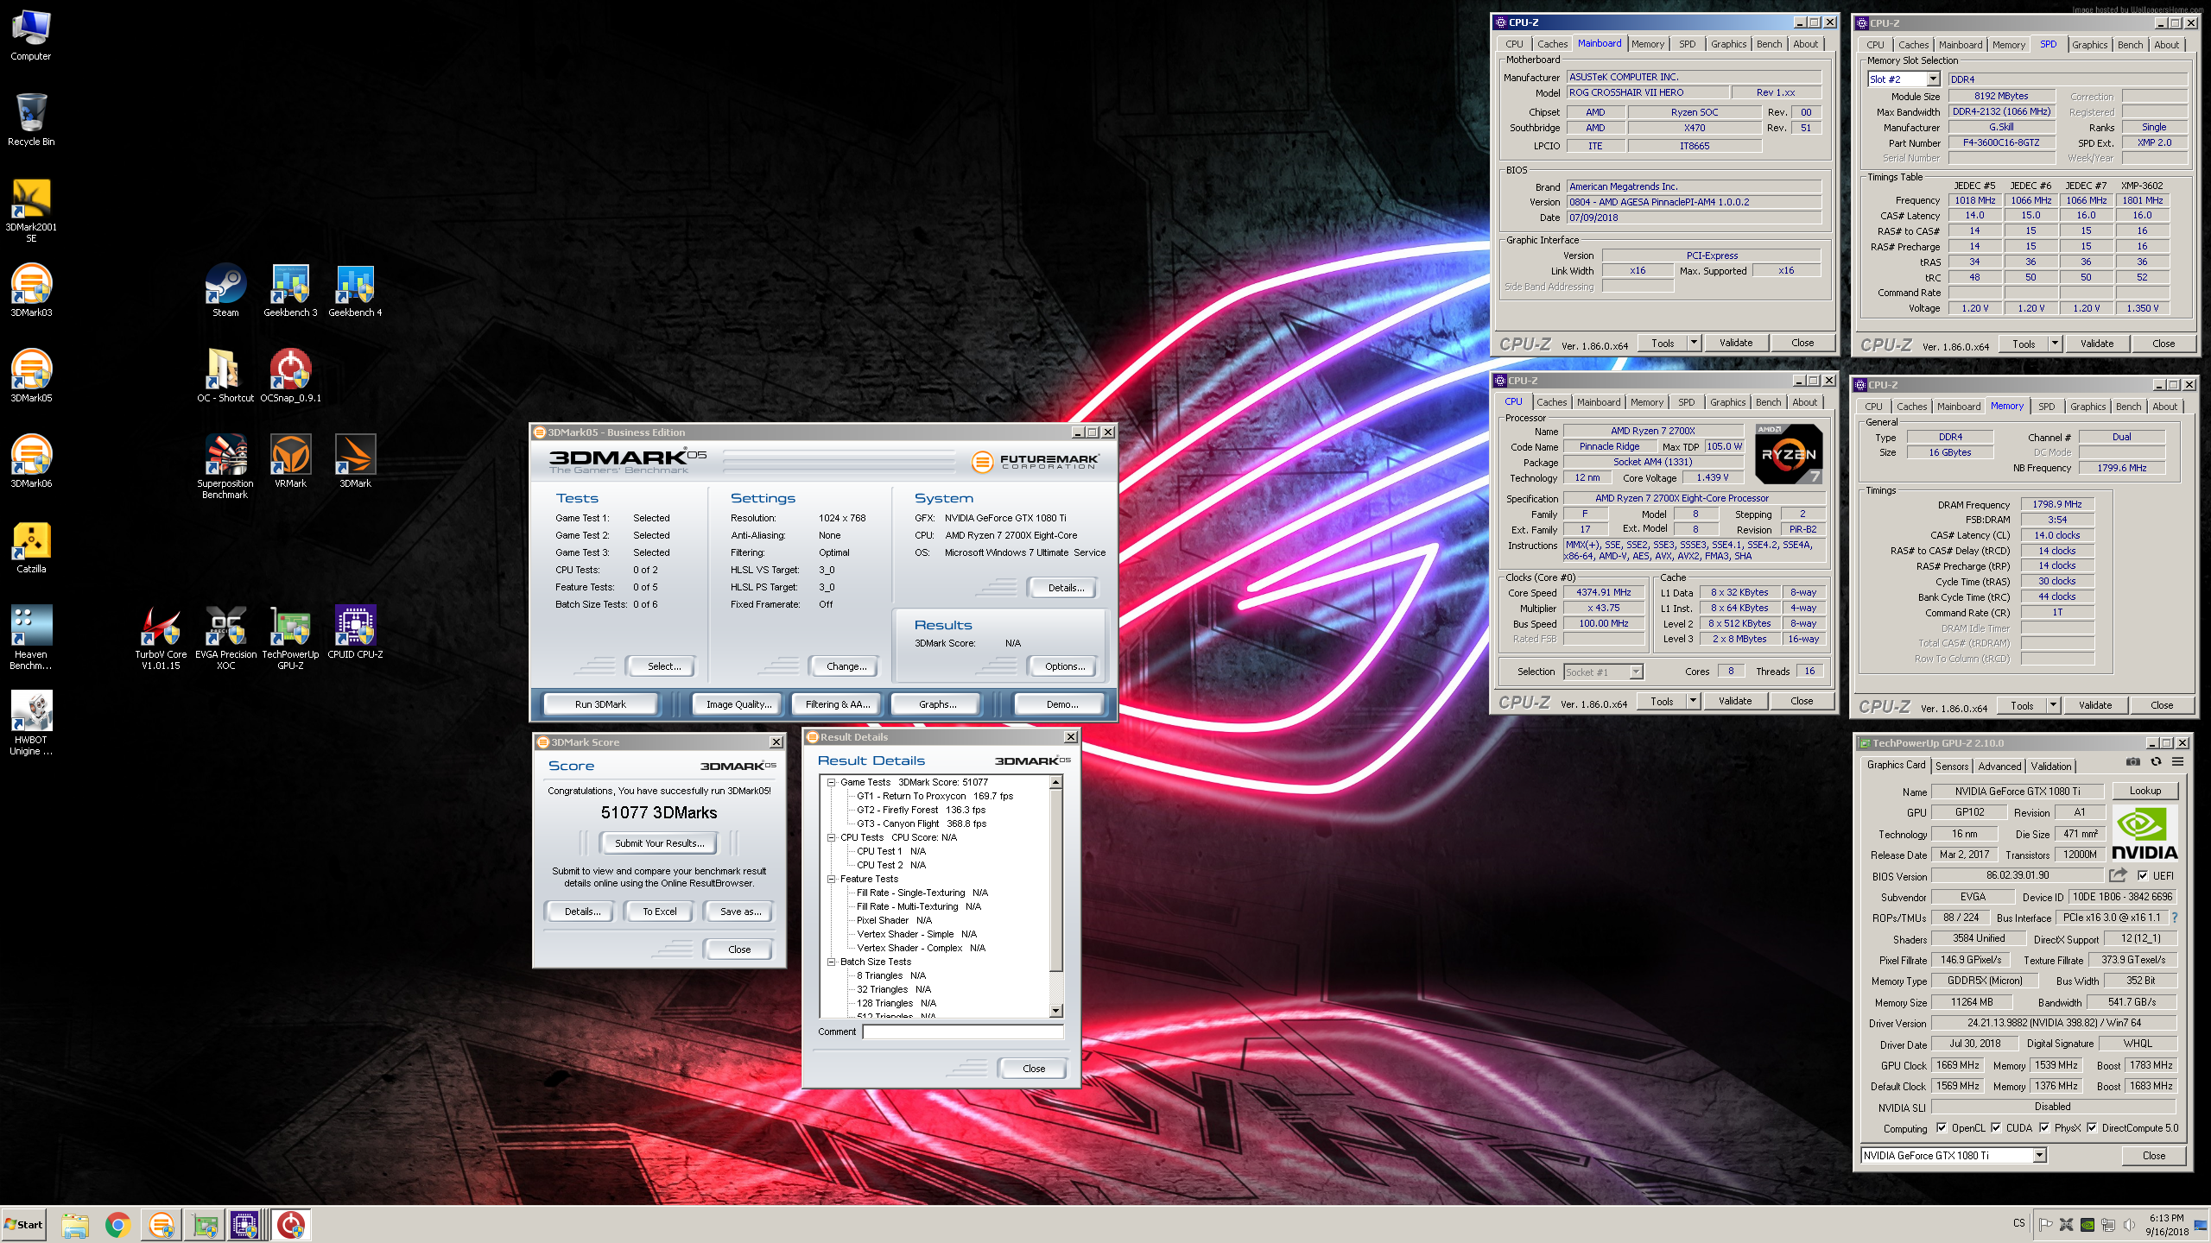Switch to the Validation tab in GPU-Z
This screenshot has width=2211, height=1243.
tap(2051, 766)
